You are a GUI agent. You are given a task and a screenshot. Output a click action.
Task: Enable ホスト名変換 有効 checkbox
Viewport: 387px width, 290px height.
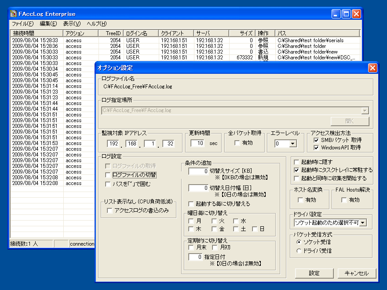click(300, 200)
